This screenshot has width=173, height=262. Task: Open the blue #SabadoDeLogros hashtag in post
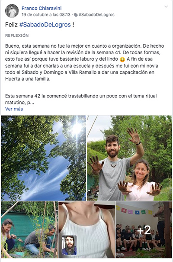click(45, 25)
